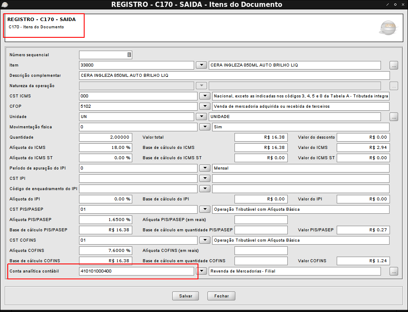Focus the Alíquota COFINS (em reais) field
The width and height of the screenshot is (408, 312).
tap(261, 251)
